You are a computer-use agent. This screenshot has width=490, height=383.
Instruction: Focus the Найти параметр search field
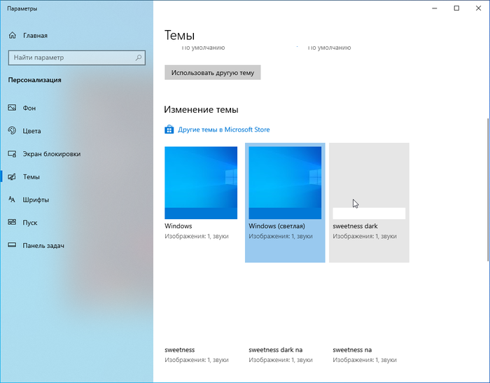click(76, 57)
